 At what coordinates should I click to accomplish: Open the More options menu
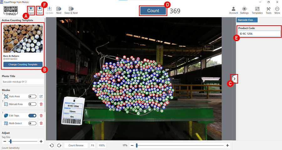tap(277, 9)
